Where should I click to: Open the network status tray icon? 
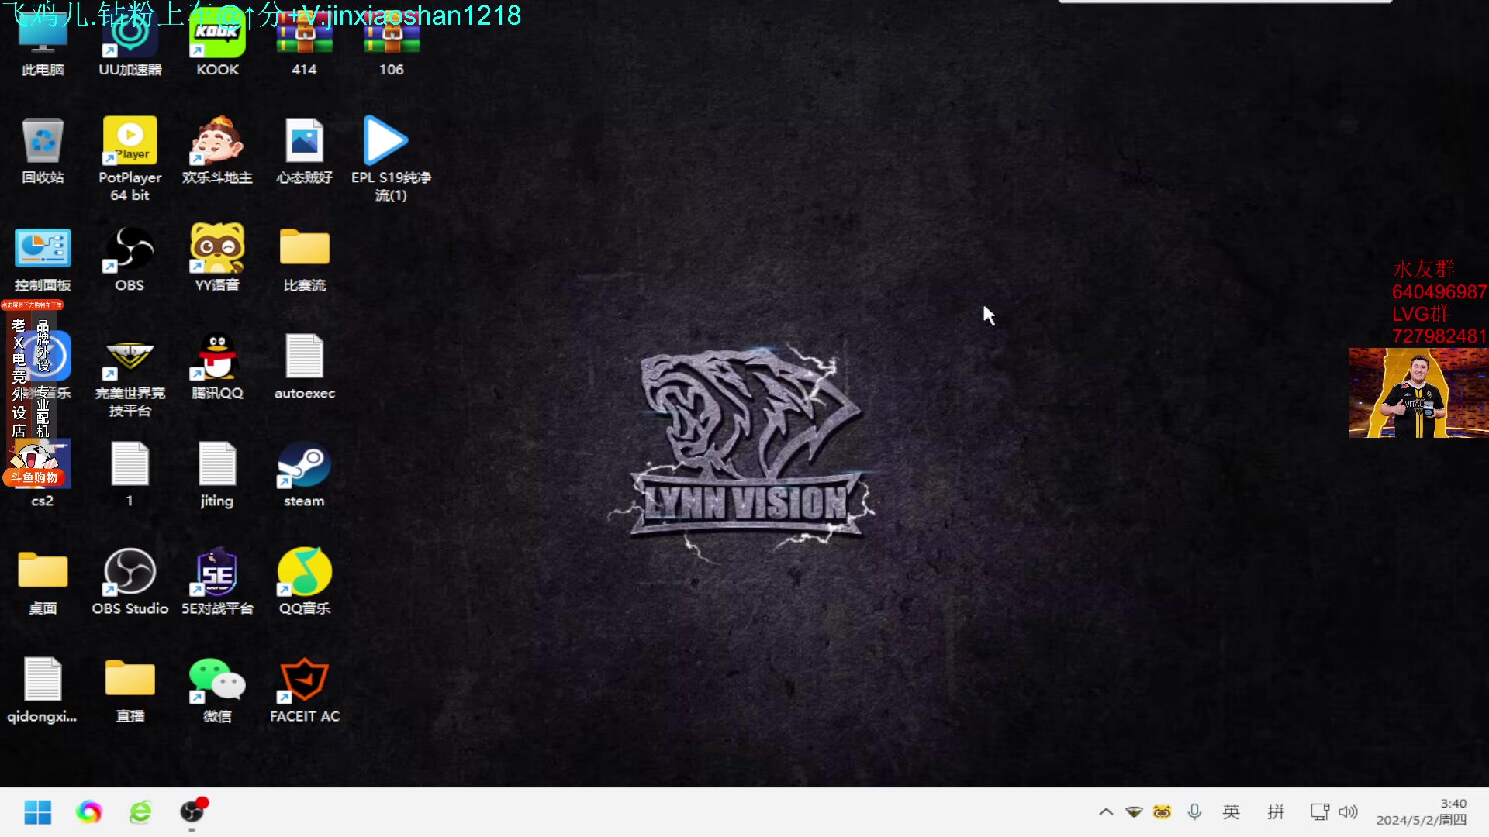(1319, 812)
